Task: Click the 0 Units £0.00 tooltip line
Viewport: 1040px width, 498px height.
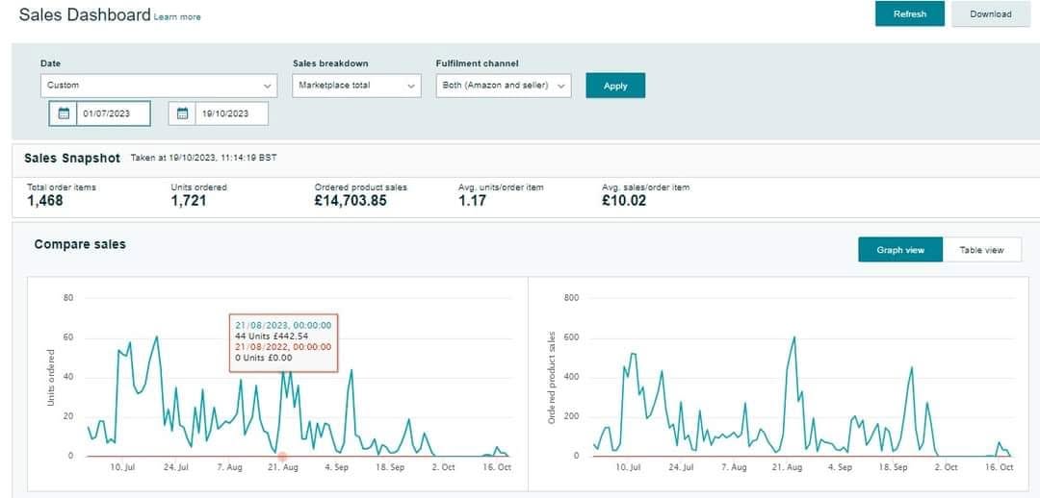Action: (x=263, y=358)
